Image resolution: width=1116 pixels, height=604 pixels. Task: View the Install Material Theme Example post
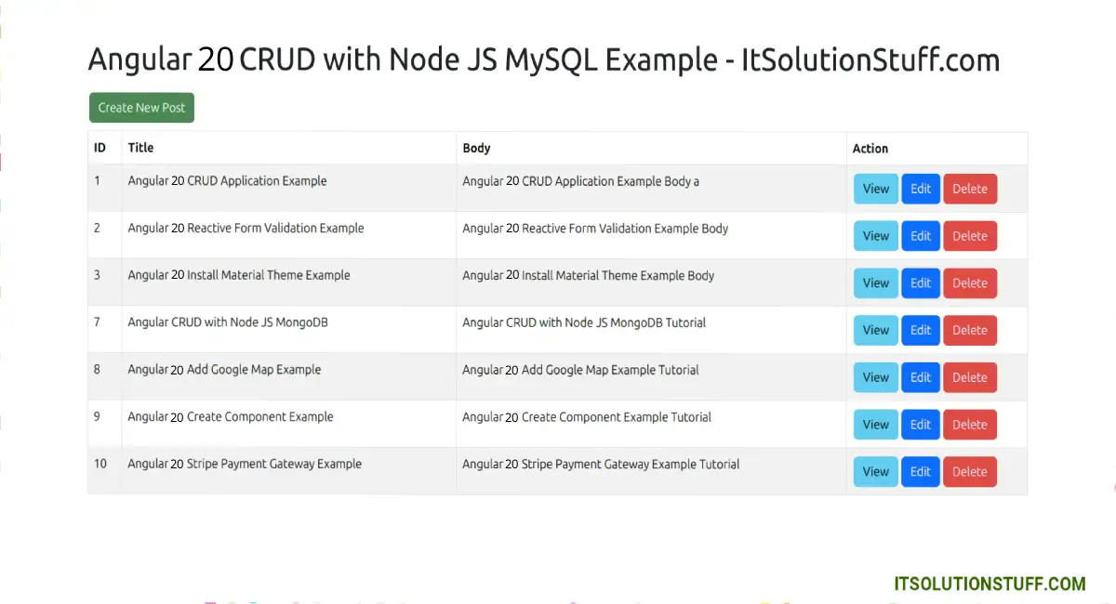tap(875, 283)
